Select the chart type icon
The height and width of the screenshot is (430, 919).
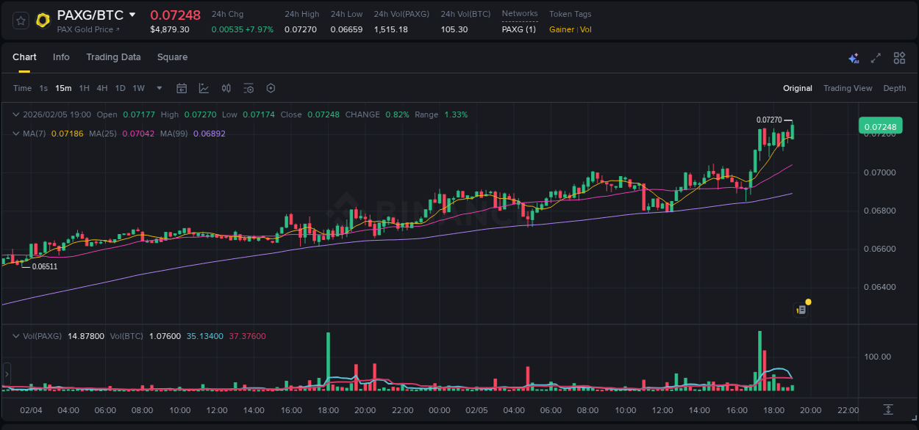coord(204,88)
